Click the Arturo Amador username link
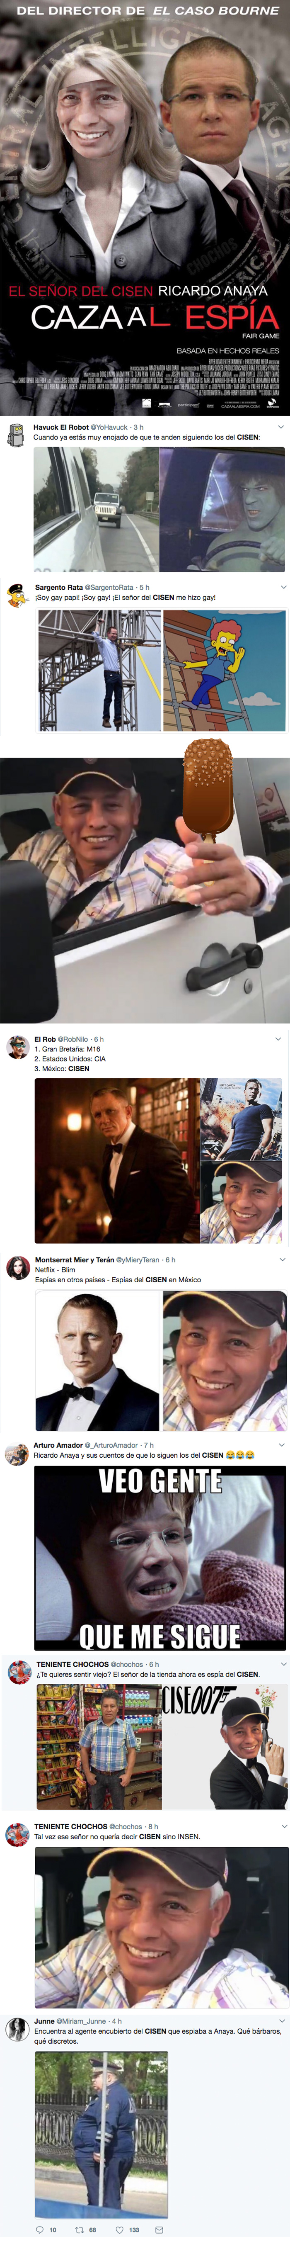Viewport: 290px width, 2244px height. click(x=58, y=1445)
